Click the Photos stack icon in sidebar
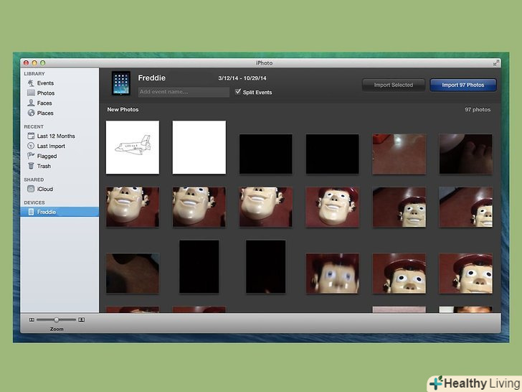 tap(31, 93)
